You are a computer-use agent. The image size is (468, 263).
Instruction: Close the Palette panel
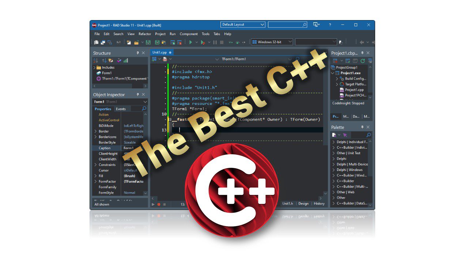tap(368, 127)
